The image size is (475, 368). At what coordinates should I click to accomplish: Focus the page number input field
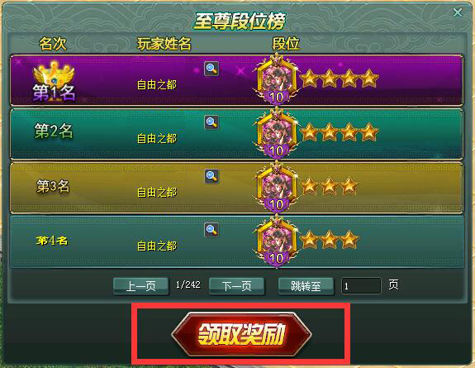(361, 286)
